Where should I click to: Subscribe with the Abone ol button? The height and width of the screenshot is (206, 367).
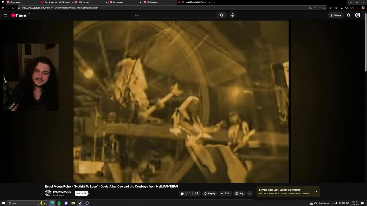(81, 193)
